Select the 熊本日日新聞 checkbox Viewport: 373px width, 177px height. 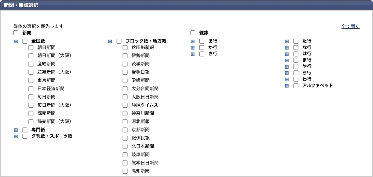[125, 163]
